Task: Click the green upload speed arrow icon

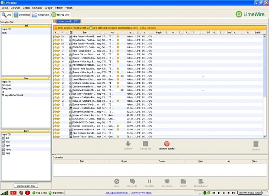Action: tap(50, 193)
